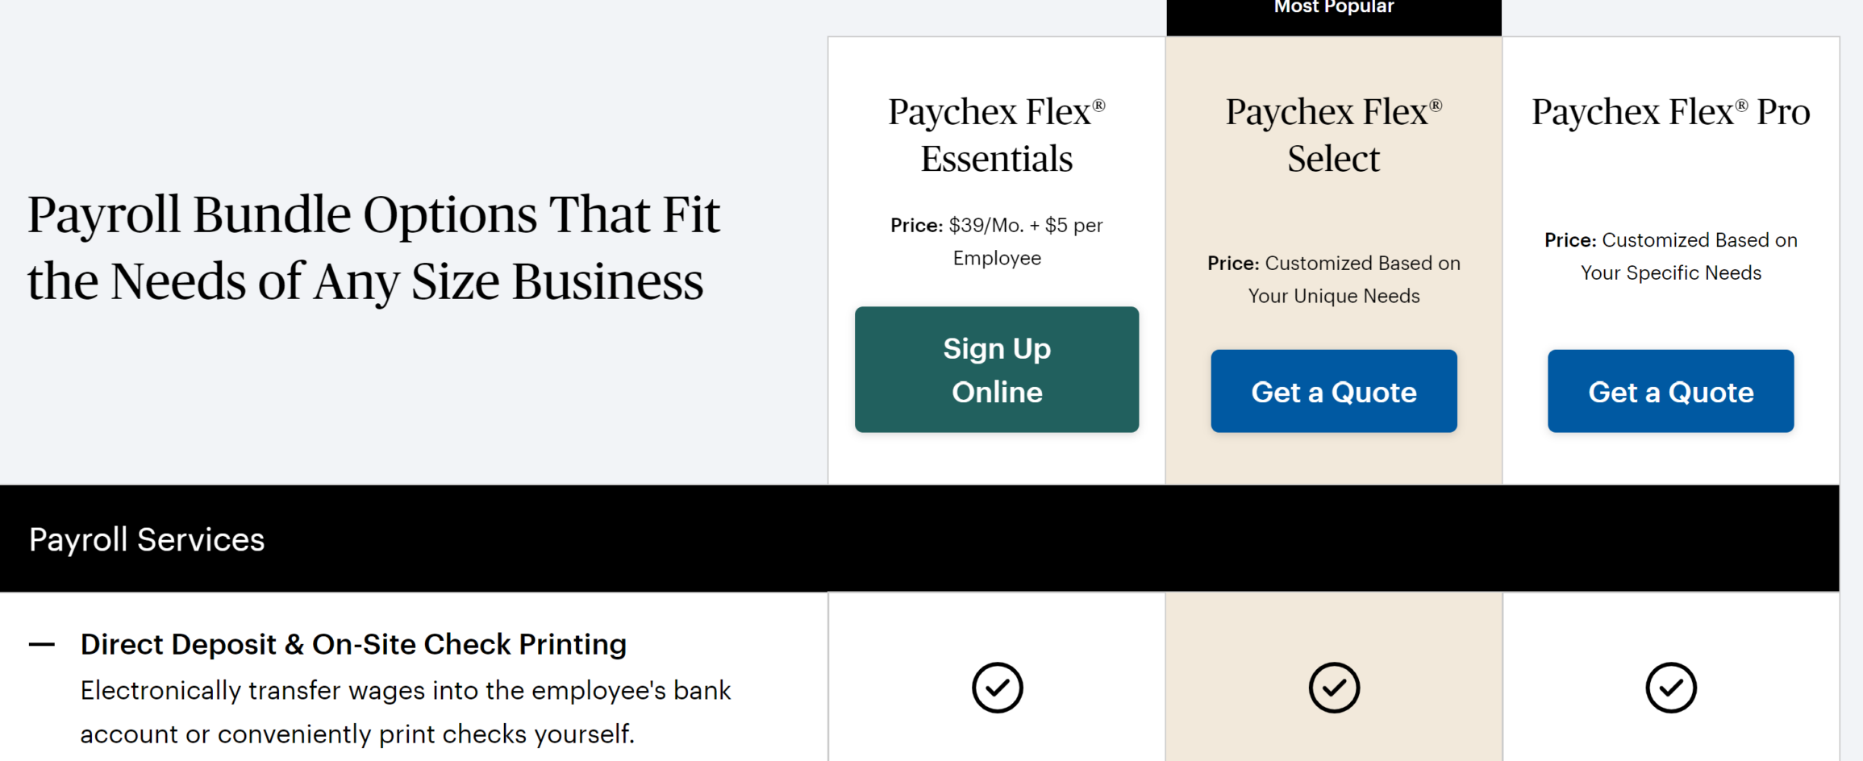Collapse the Direct Deposit & On-Site Check Printing row
Viewport: 1863px width, 761px height.
42,644
